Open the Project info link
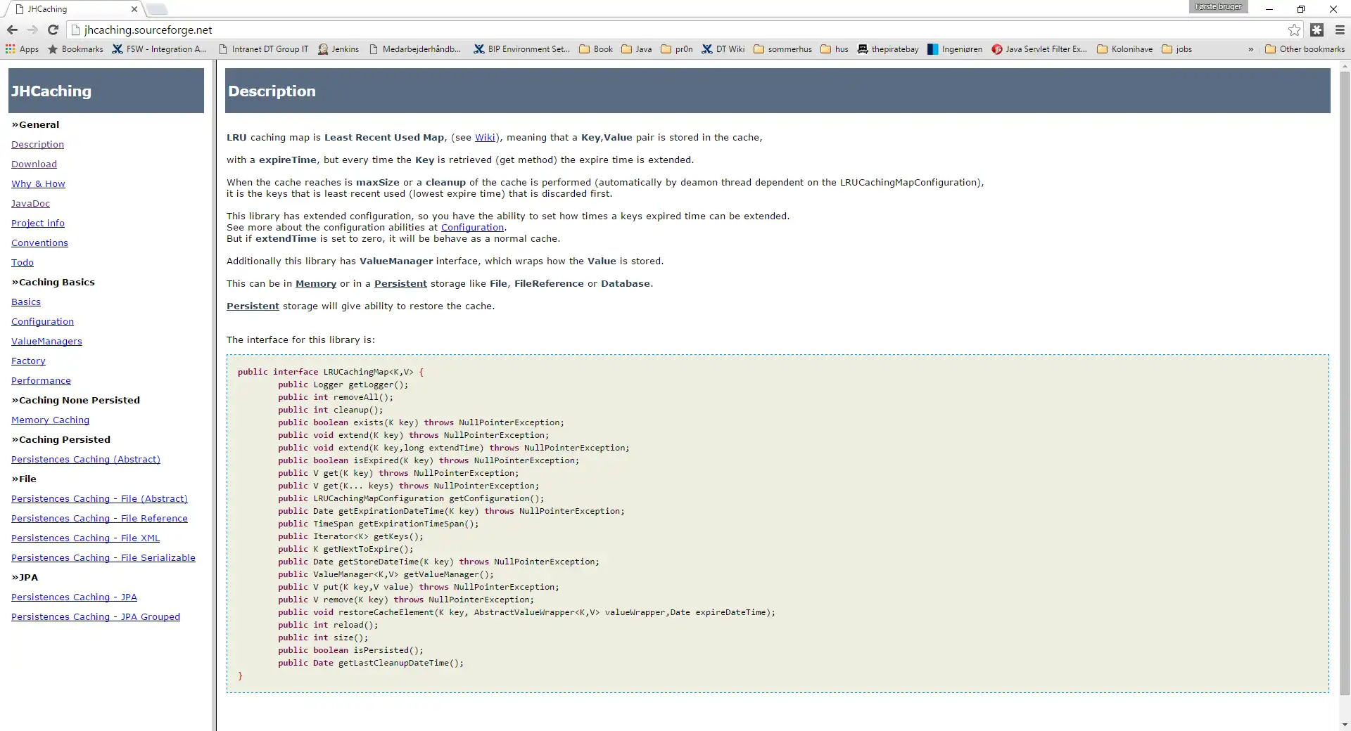The height and width of the screenshot is (731, 1351). point(38,223)
